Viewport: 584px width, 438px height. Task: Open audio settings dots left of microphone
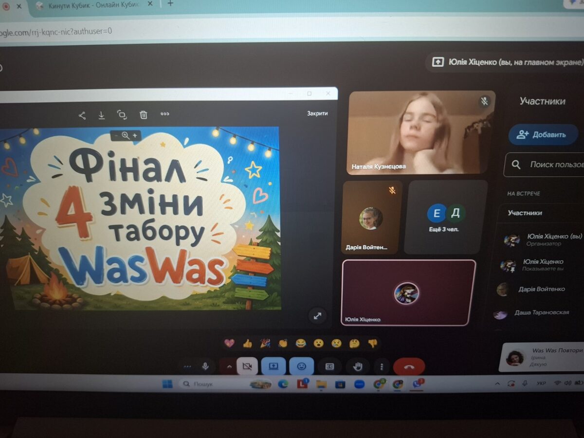[x=187, y=367]
